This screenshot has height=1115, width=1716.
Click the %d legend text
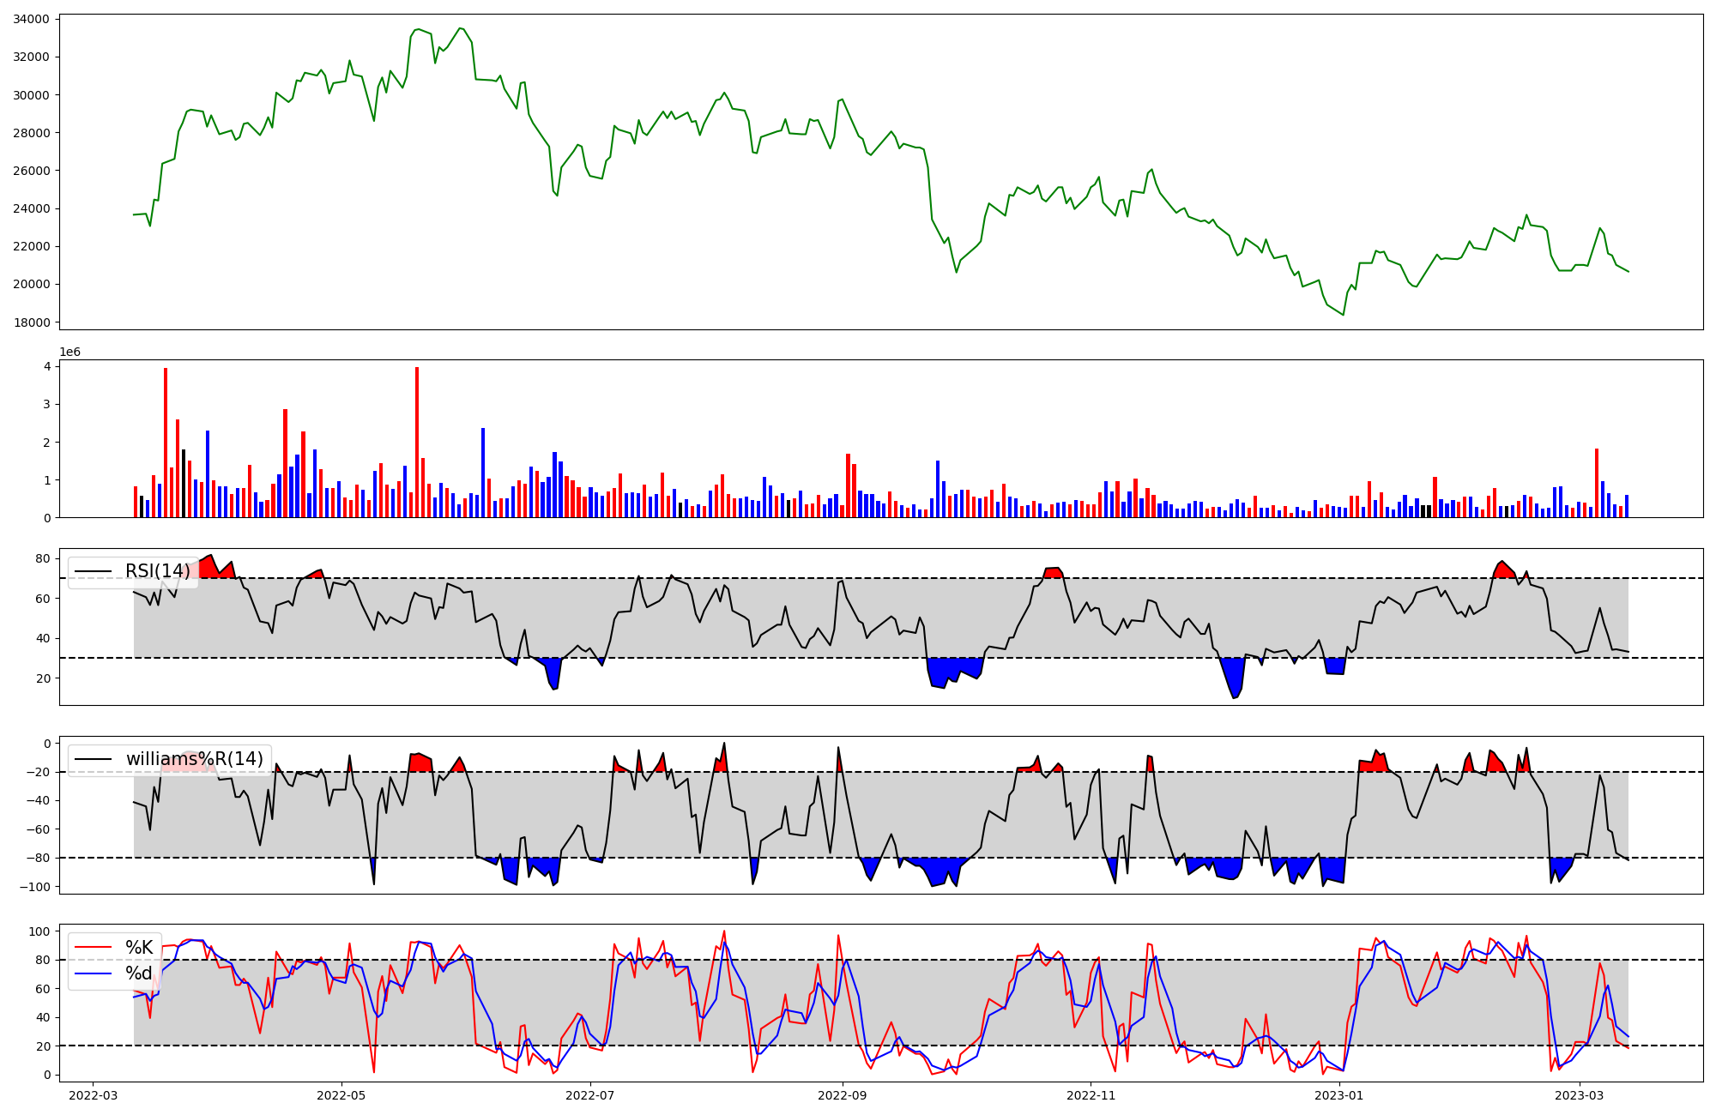138,973
